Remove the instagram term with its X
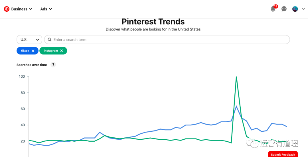 62,51
